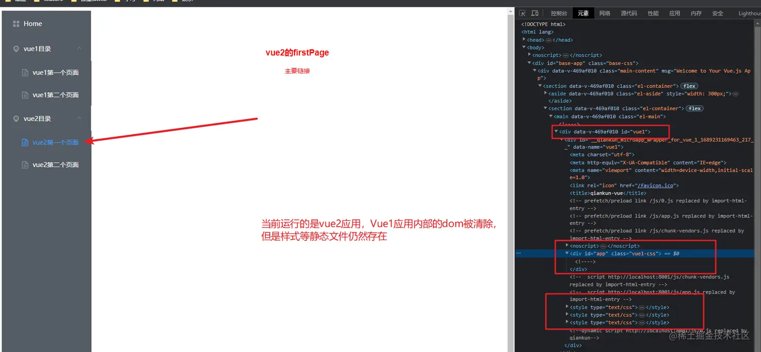This screenshot has width=761, height=352.
Task: Click the vue2目录 menu title
Action: (x=37, y=119)
